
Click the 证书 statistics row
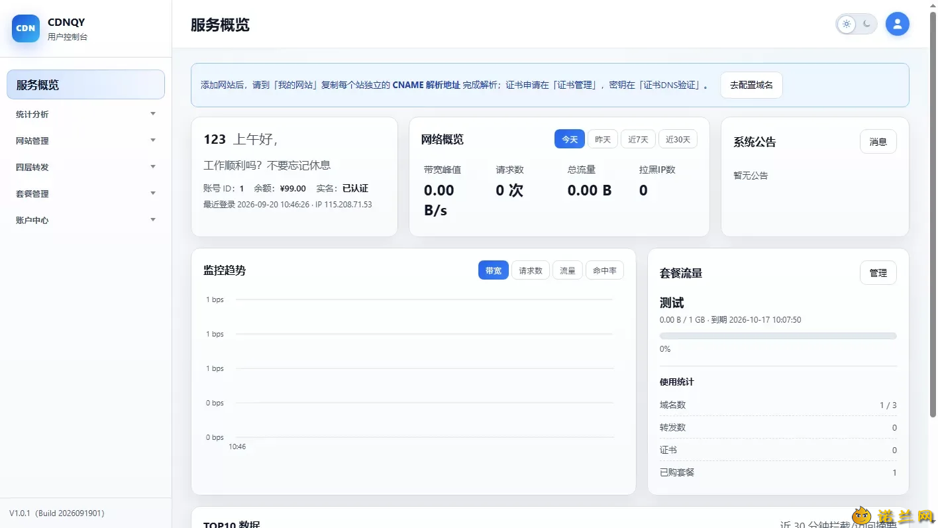[x=778, y=450]
